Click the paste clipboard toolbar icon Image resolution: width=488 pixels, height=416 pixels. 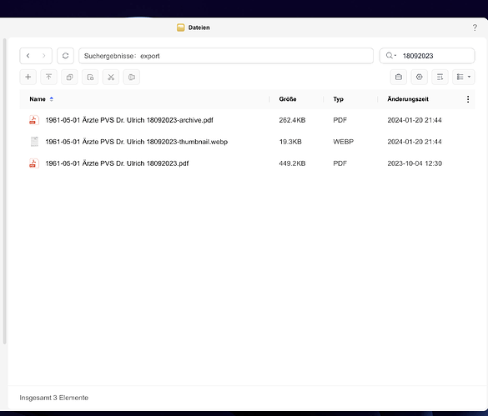(x=90, y=77)
